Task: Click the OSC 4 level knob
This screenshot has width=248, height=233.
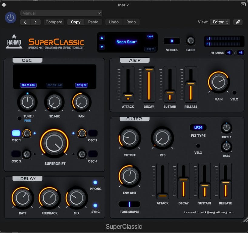Action: click(x=82, y=154)
